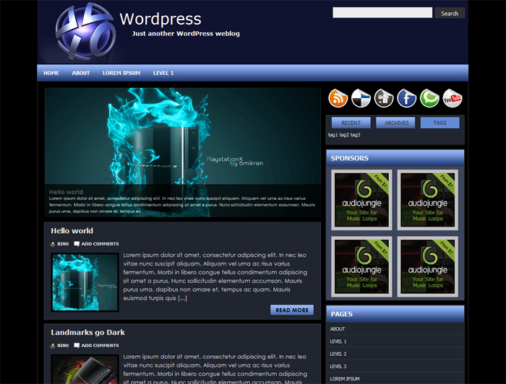This screenshot has height=384, width=506.
Task: Select LEVEL 1 in the navigation bar
Action: coord(163,73)
